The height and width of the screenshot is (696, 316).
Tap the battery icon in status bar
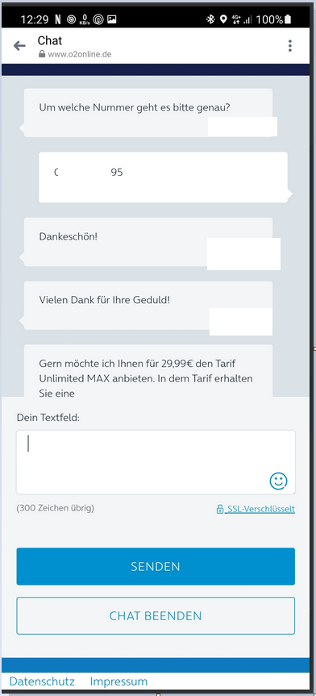point(289,19)
